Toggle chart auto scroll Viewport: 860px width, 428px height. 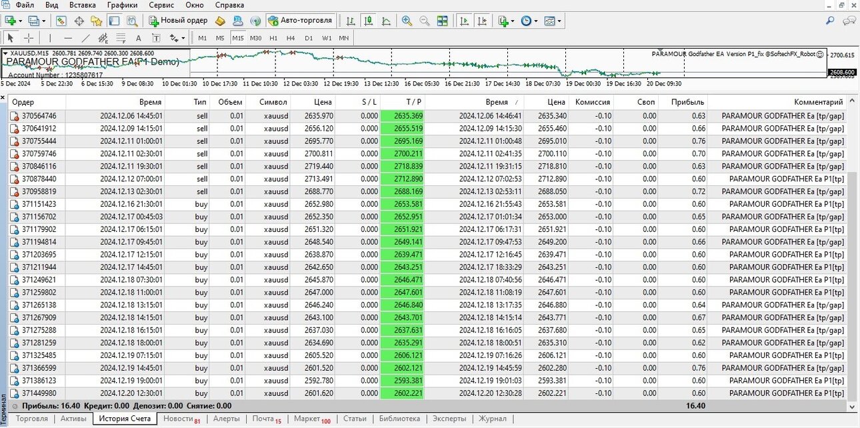[465, 21]
